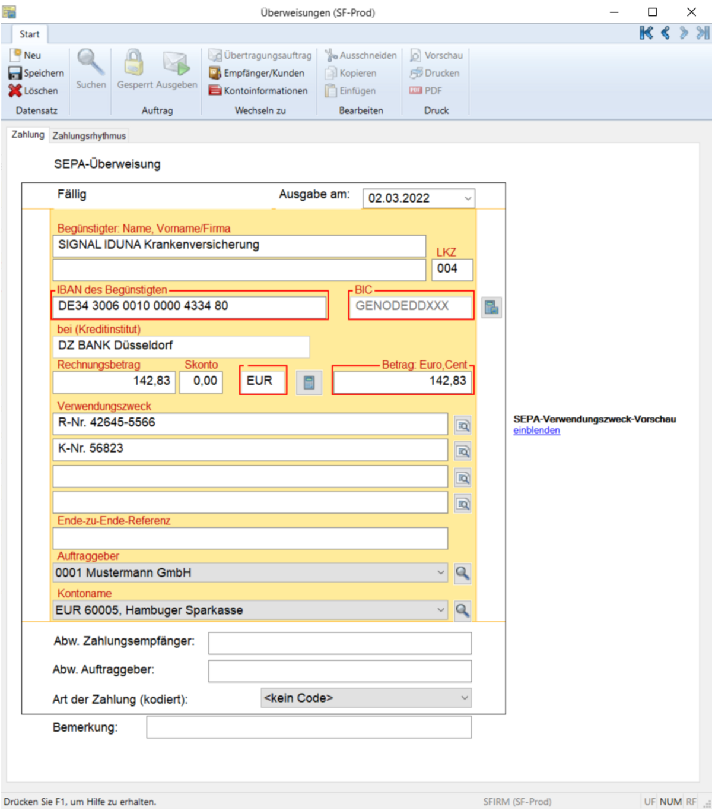Click search icon next to Auftraggeber
This screenshot has height=810, width=712.
462,573
